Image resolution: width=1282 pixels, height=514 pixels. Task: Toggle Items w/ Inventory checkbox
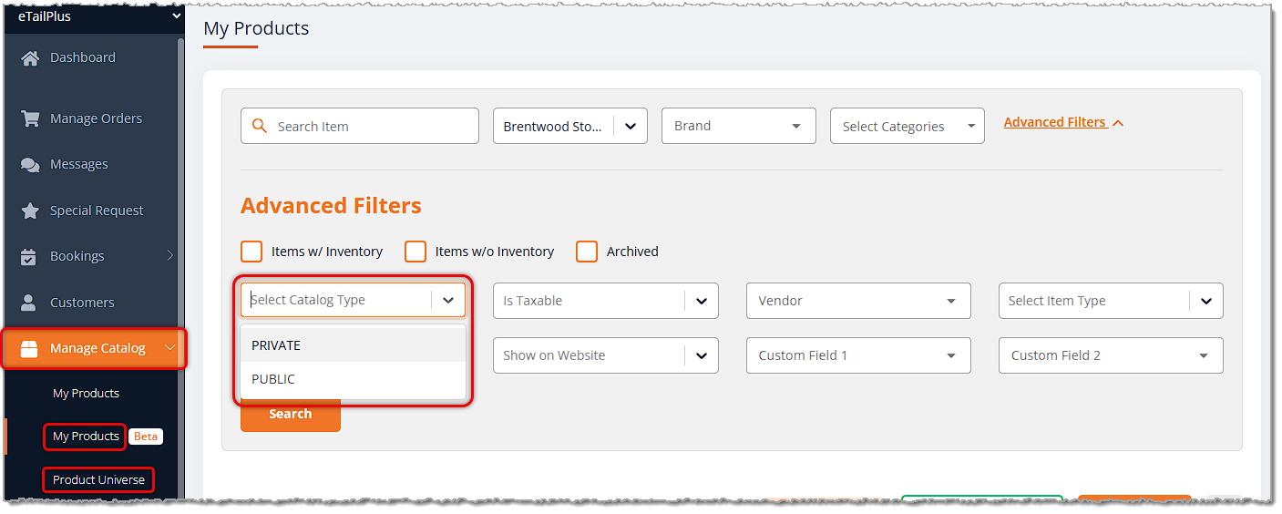click(x=251, y=252)
